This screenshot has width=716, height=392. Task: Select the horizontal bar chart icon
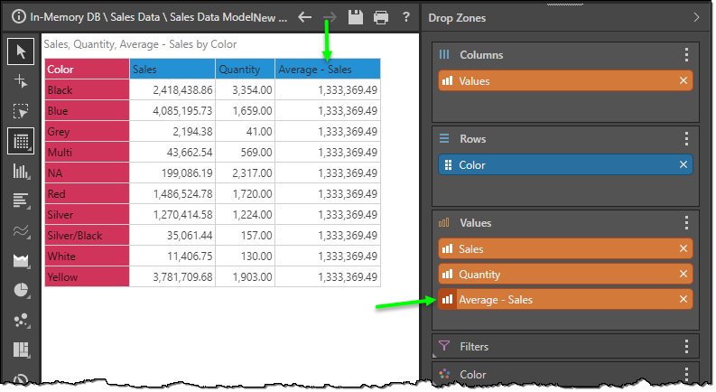coord(20,201)
